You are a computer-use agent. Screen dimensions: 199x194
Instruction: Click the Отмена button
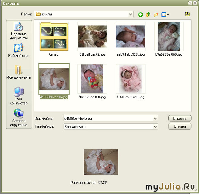pyautogui.click(x=180, y=126)
